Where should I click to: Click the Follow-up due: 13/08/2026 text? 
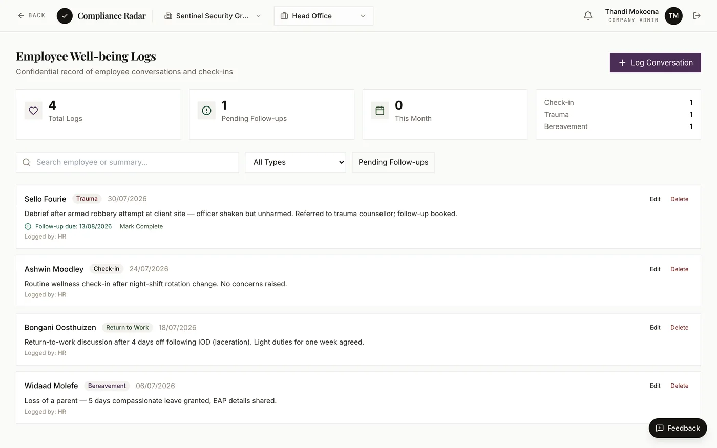coord(73,226)
